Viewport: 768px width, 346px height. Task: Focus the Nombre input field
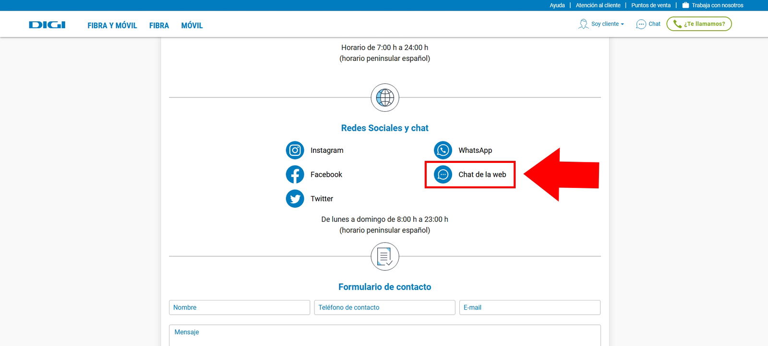(240, 308)
